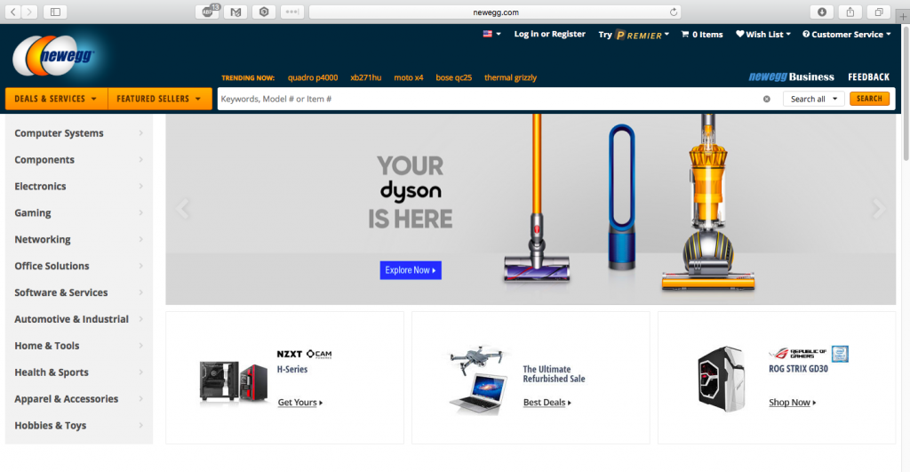Open Components category
Screen dimensions: 910x472
[79, 160]
